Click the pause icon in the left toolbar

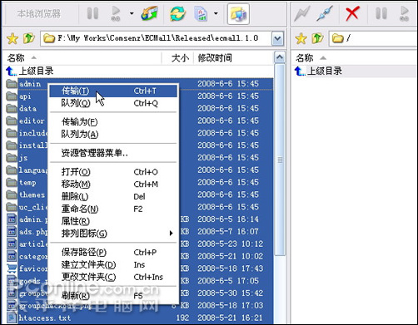click(x=92, y=13)
